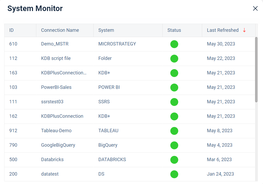Check the health status of ssrstest03
This screenshot has width=263, height=184.
[x=174, y=102]
